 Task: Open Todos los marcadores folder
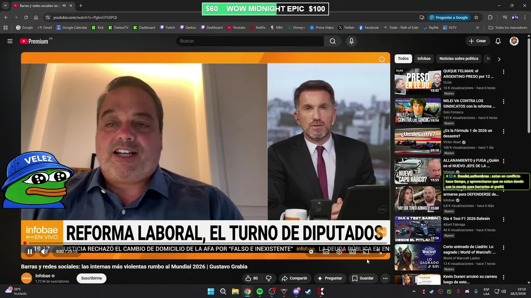tap(507, 28)
